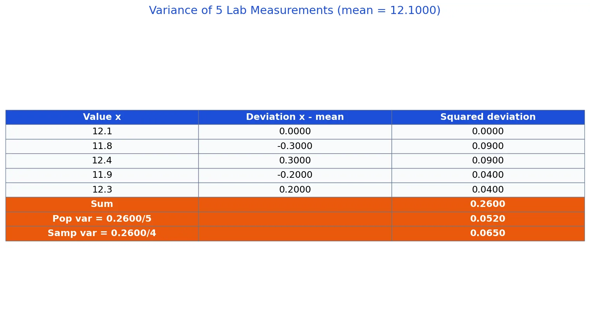The width and height of the screenshot is (590, 332).
Task: Click the value cell 11.9
Action: [102, 175]
